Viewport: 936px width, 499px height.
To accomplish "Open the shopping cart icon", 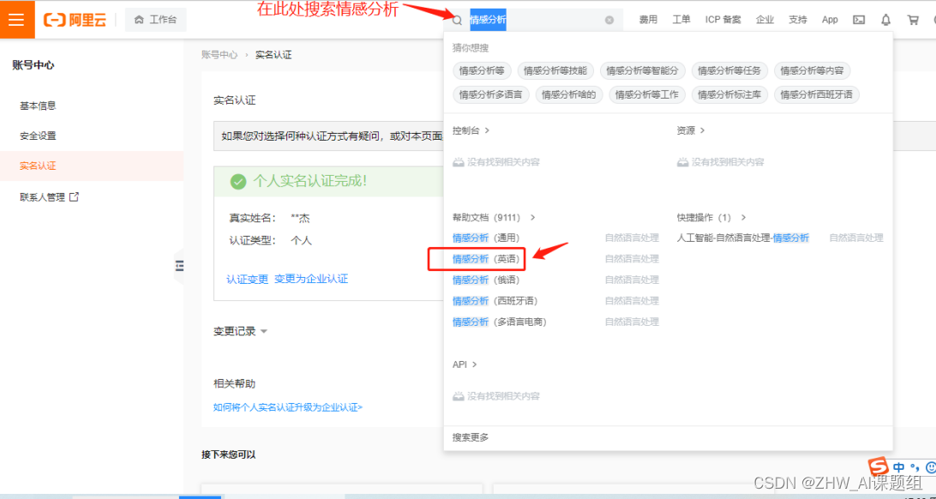I will click(x=913, y=20).
